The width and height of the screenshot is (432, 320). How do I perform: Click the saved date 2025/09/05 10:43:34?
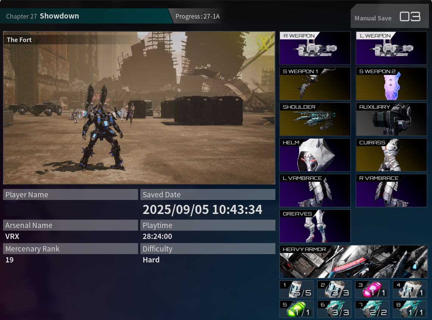coord(202,210)
